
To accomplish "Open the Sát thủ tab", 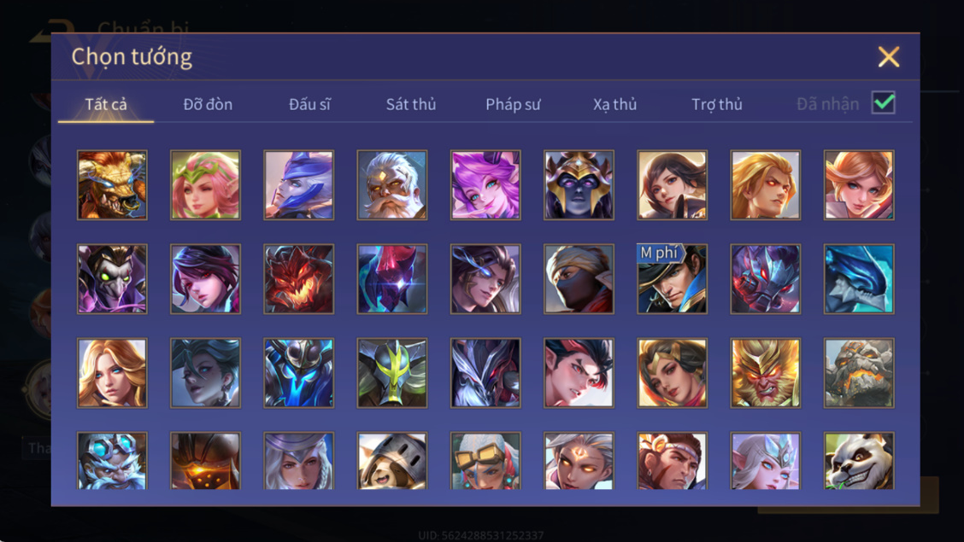I will pos(411,104).
